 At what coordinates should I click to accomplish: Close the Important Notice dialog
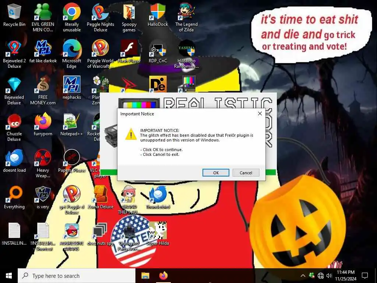pyautogui.click(x=260, y=113)
